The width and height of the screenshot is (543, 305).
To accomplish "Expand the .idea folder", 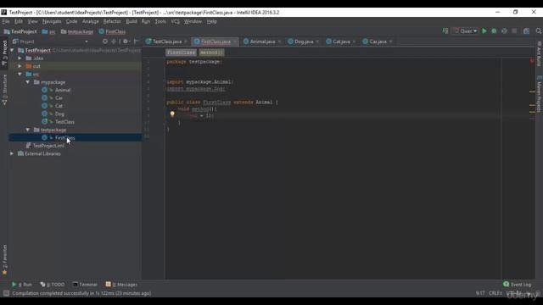I will (x=20, y=58).
